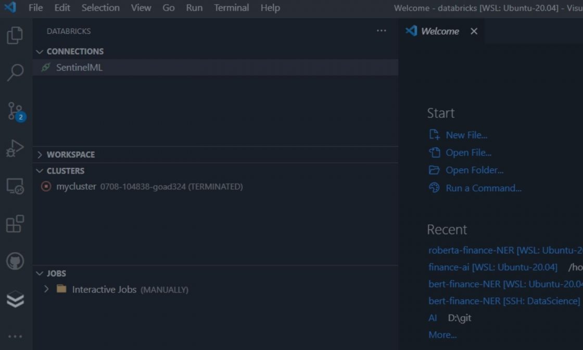Open Source Control with 2 pending changes
The height and width of the screenshot is (350, 583).
tap(15, 110)
